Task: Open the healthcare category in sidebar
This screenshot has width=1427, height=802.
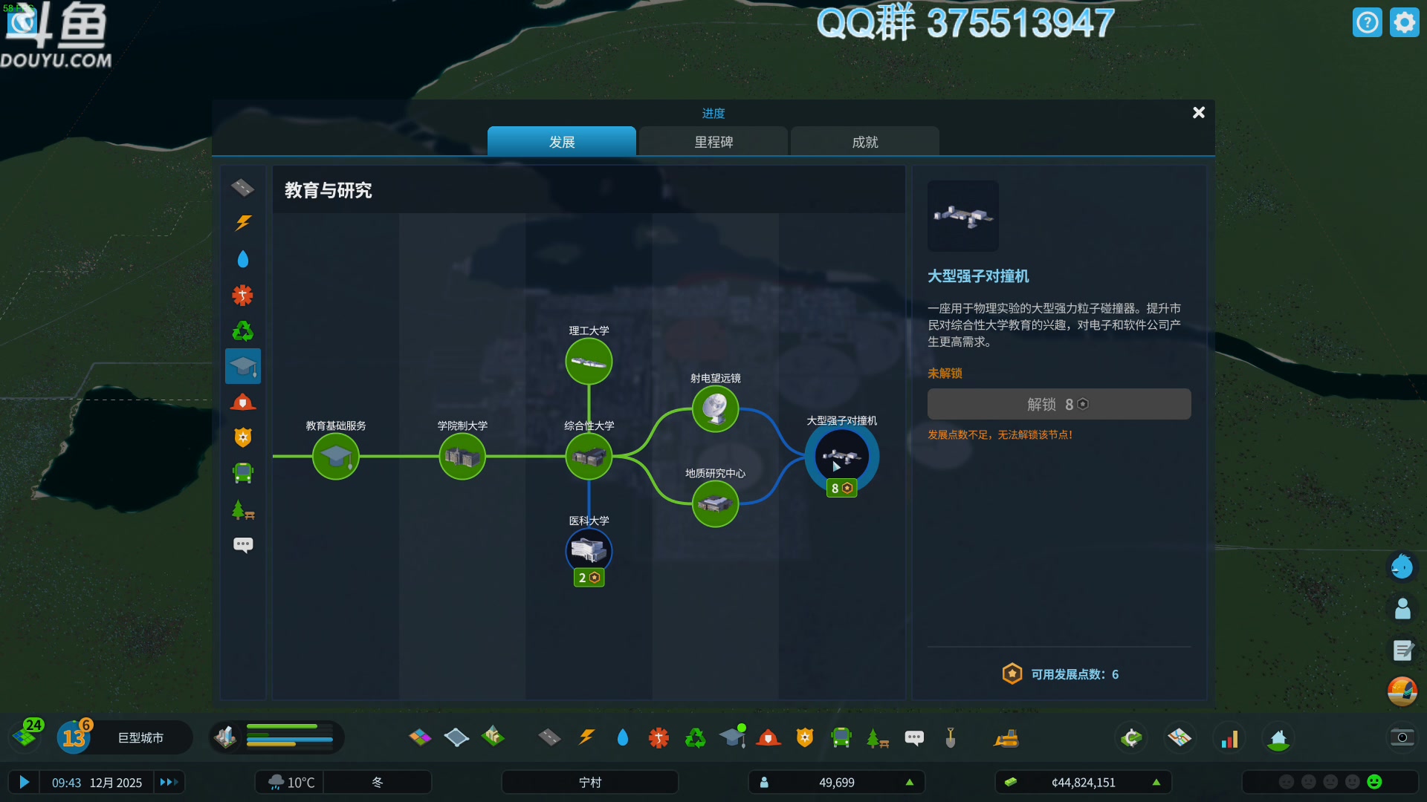Action: (x=243, y=295)
